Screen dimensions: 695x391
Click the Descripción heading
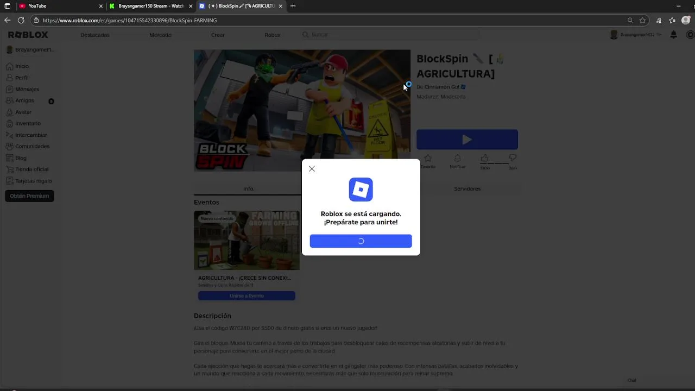tap(212, 316)
